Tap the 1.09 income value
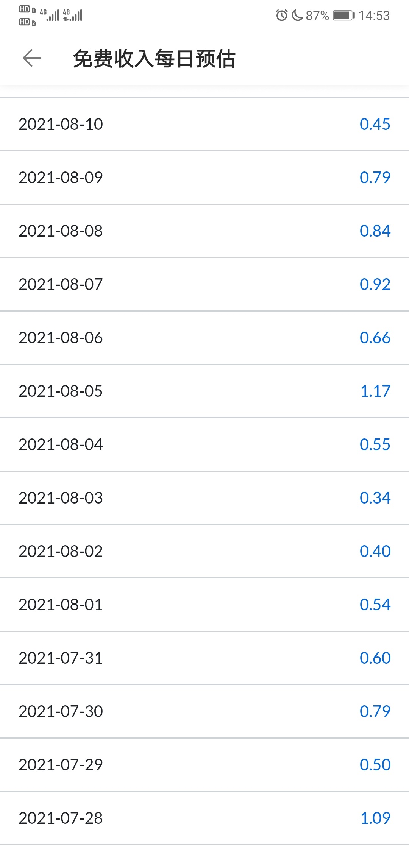This screenshot has height=848, width=409. point(375,818)
